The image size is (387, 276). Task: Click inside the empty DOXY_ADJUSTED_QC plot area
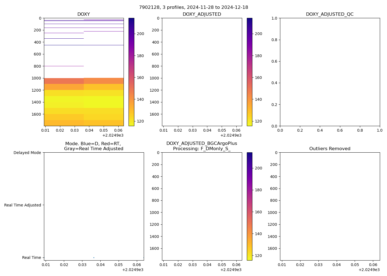tap(330, 72)
